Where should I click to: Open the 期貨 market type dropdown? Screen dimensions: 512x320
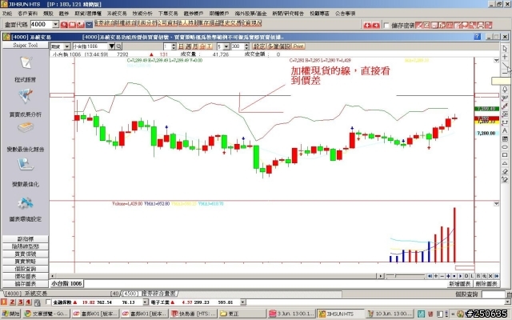(67, 46)
